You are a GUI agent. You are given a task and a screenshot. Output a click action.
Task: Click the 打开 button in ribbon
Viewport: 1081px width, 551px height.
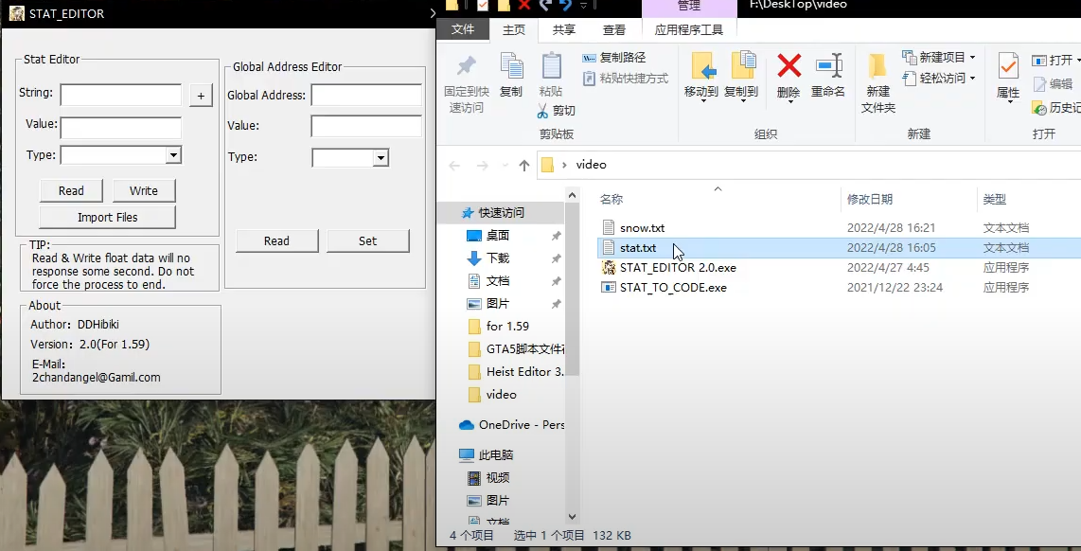point(1055,61)
